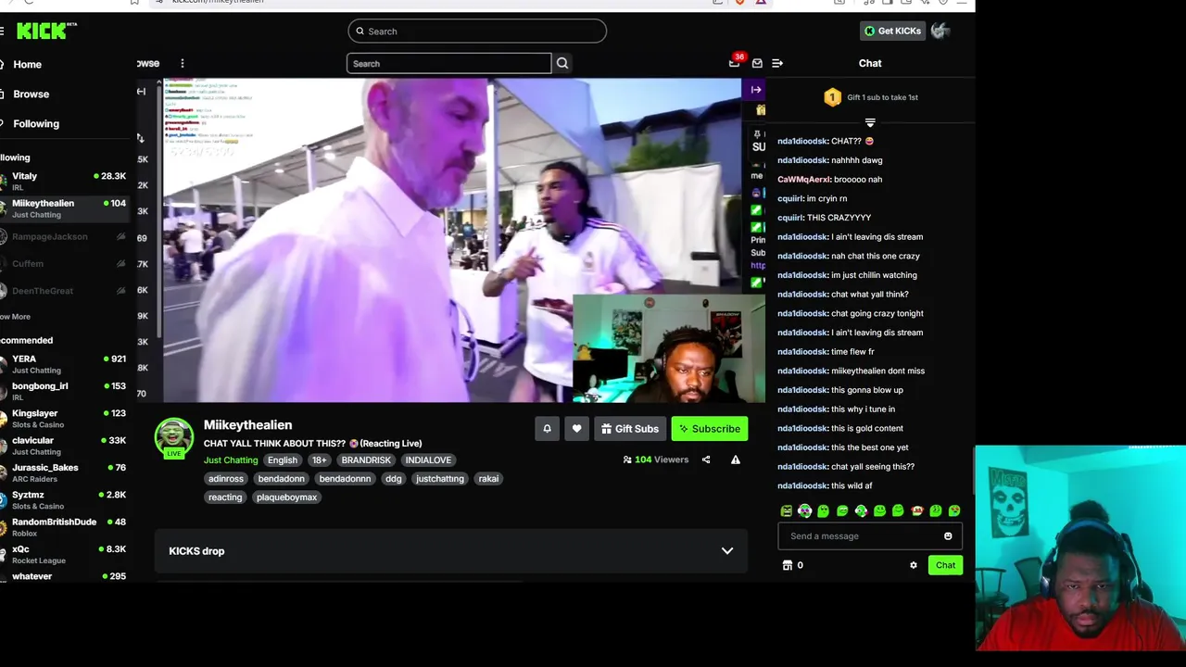Screen dimensions: 1186x667
Task: Open clavicular recommended channel
Action: (x=65, y=446)
